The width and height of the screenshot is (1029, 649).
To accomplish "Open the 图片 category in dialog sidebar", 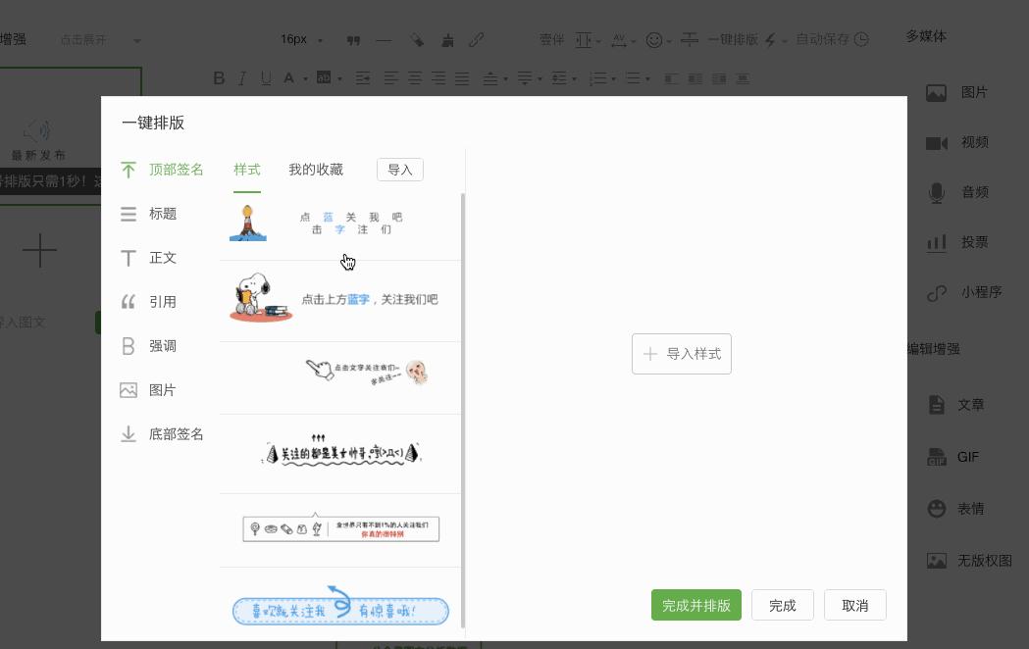I will point(148,390).
